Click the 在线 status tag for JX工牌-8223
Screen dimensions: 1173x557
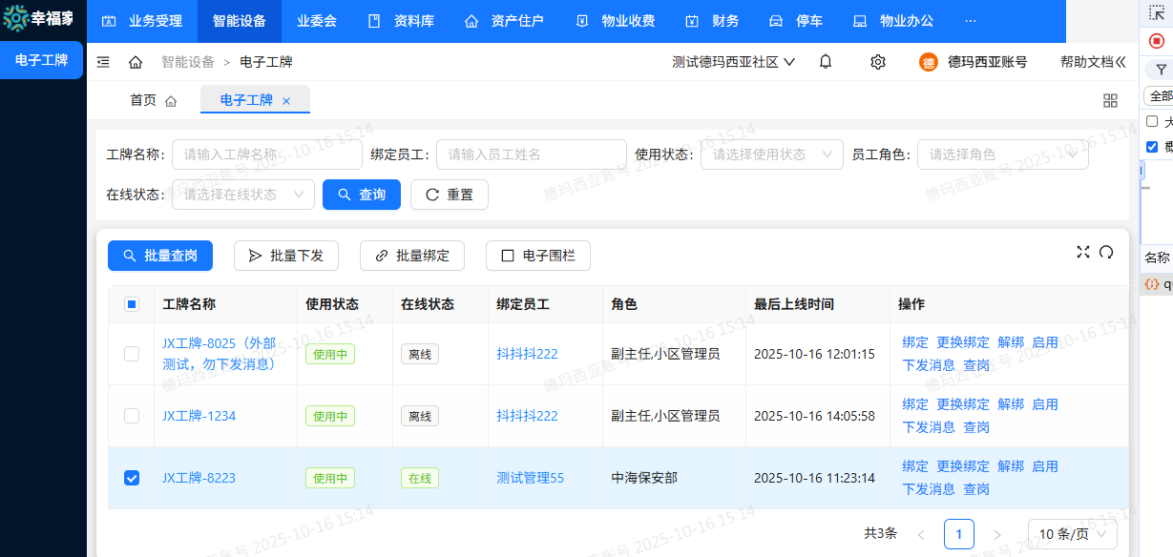click(x=420, y=478)
